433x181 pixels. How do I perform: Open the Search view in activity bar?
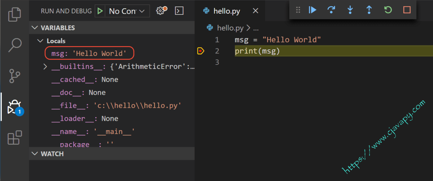pyautogui.click(x=15, y=45)
